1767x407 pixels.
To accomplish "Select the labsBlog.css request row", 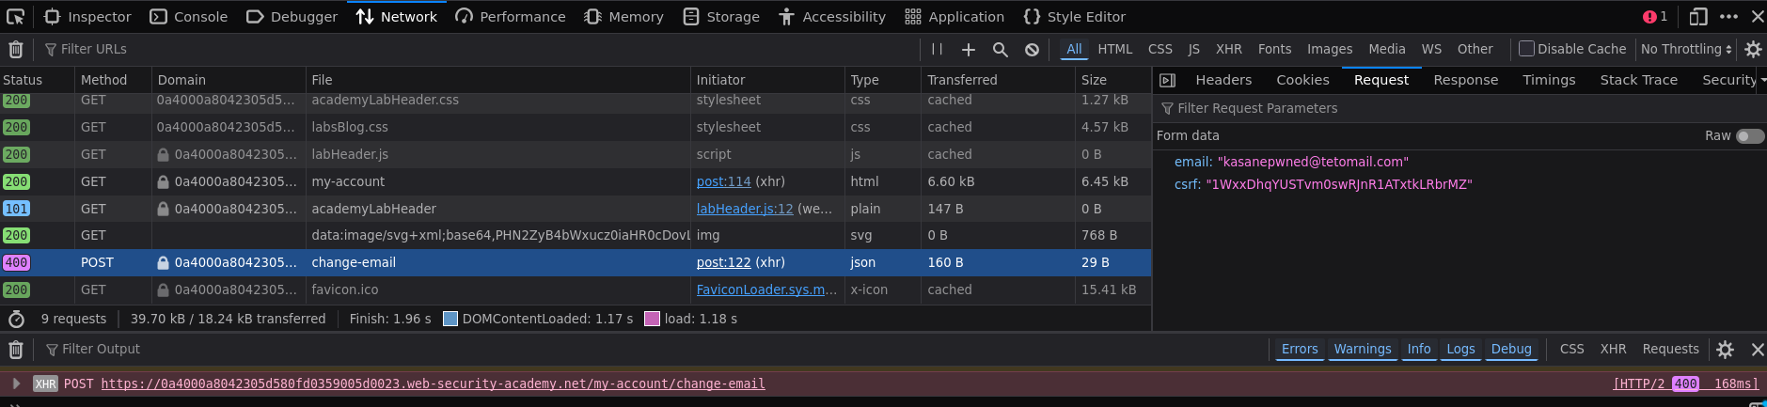I will [576, 127].
